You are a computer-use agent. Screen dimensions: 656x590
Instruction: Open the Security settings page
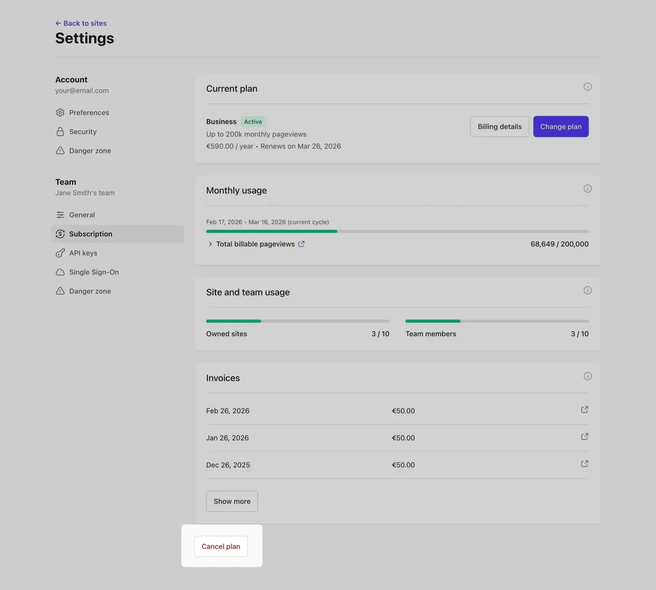pos(83,132)
